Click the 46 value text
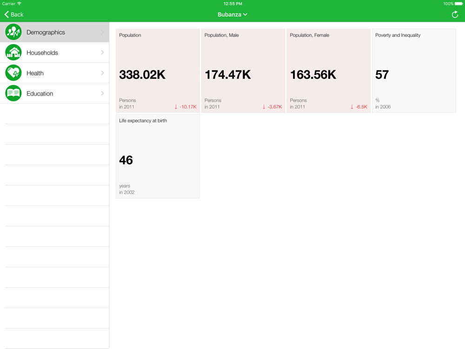 click(x=126, y=160)
